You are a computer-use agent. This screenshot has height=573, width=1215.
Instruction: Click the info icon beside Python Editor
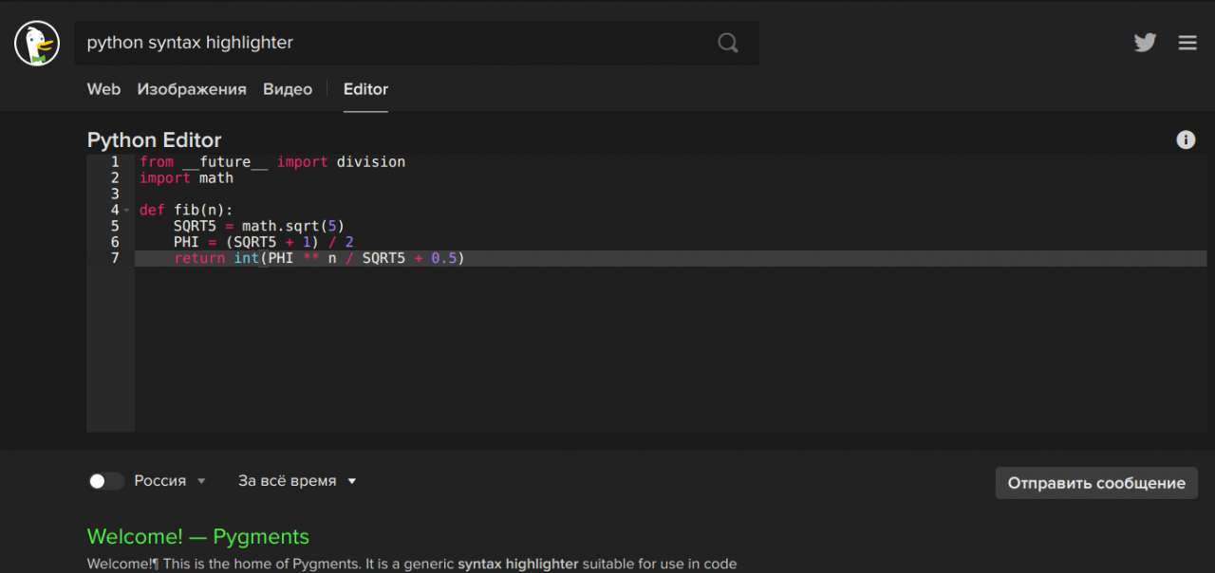(1186, 140)
